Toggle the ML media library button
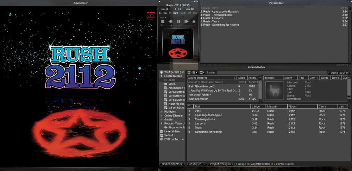 point(165,12)
